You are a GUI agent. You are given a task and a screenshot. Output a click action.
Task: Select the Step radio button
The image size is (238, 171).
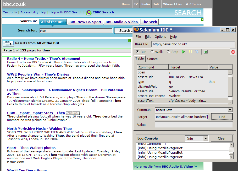pos(168,52)
